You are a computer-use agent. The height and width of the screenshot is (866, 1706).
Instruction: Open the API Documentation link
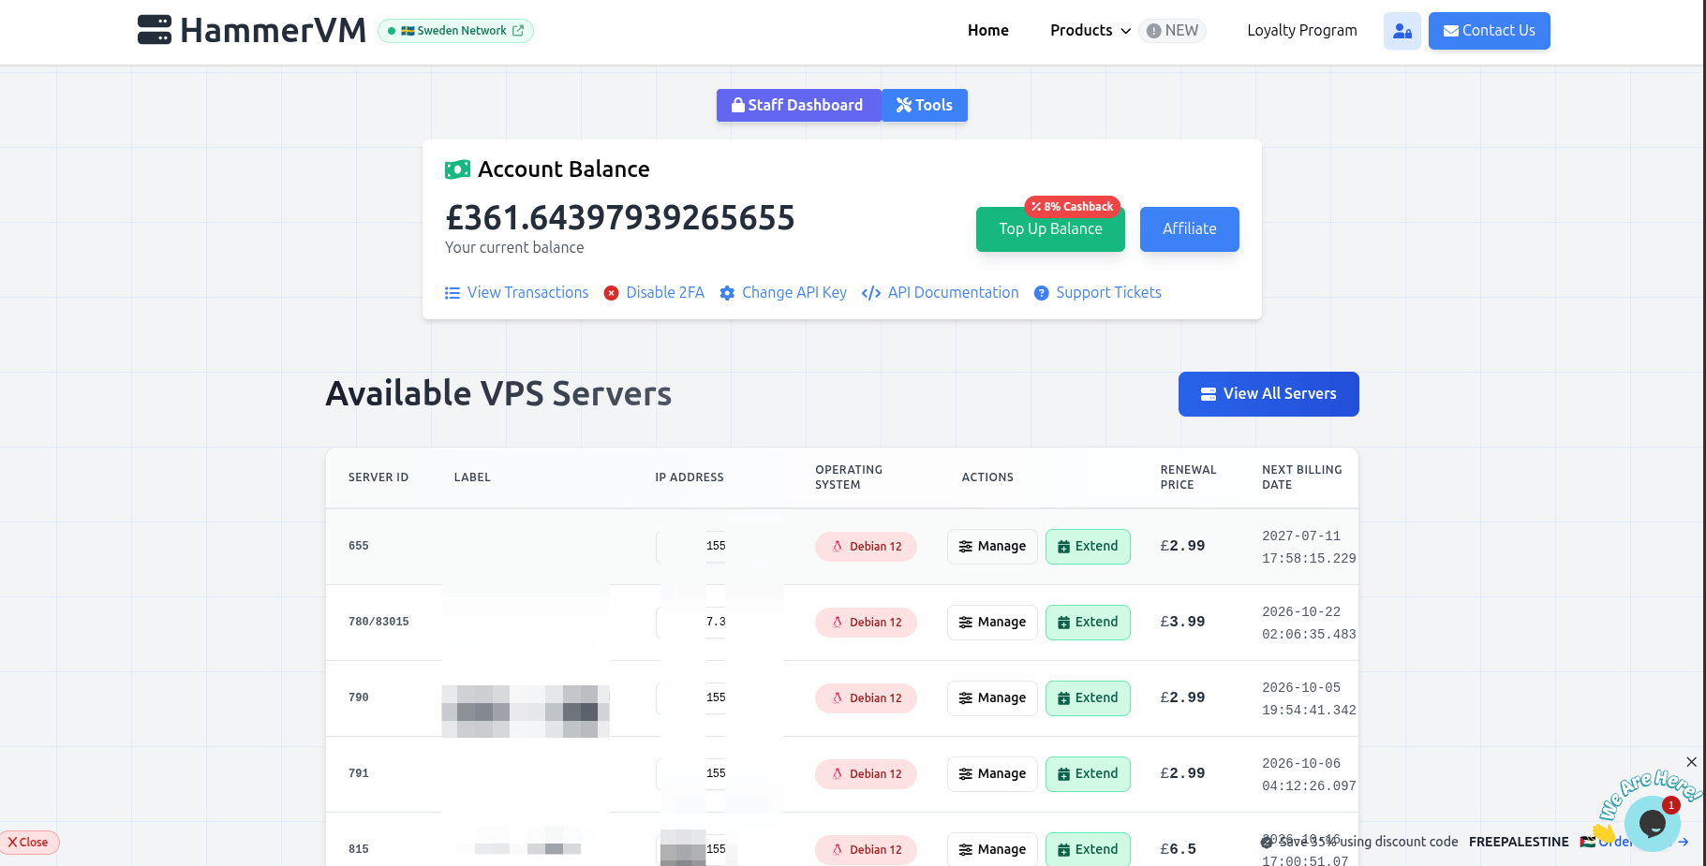pyautogui.click(x=941, y=293)
